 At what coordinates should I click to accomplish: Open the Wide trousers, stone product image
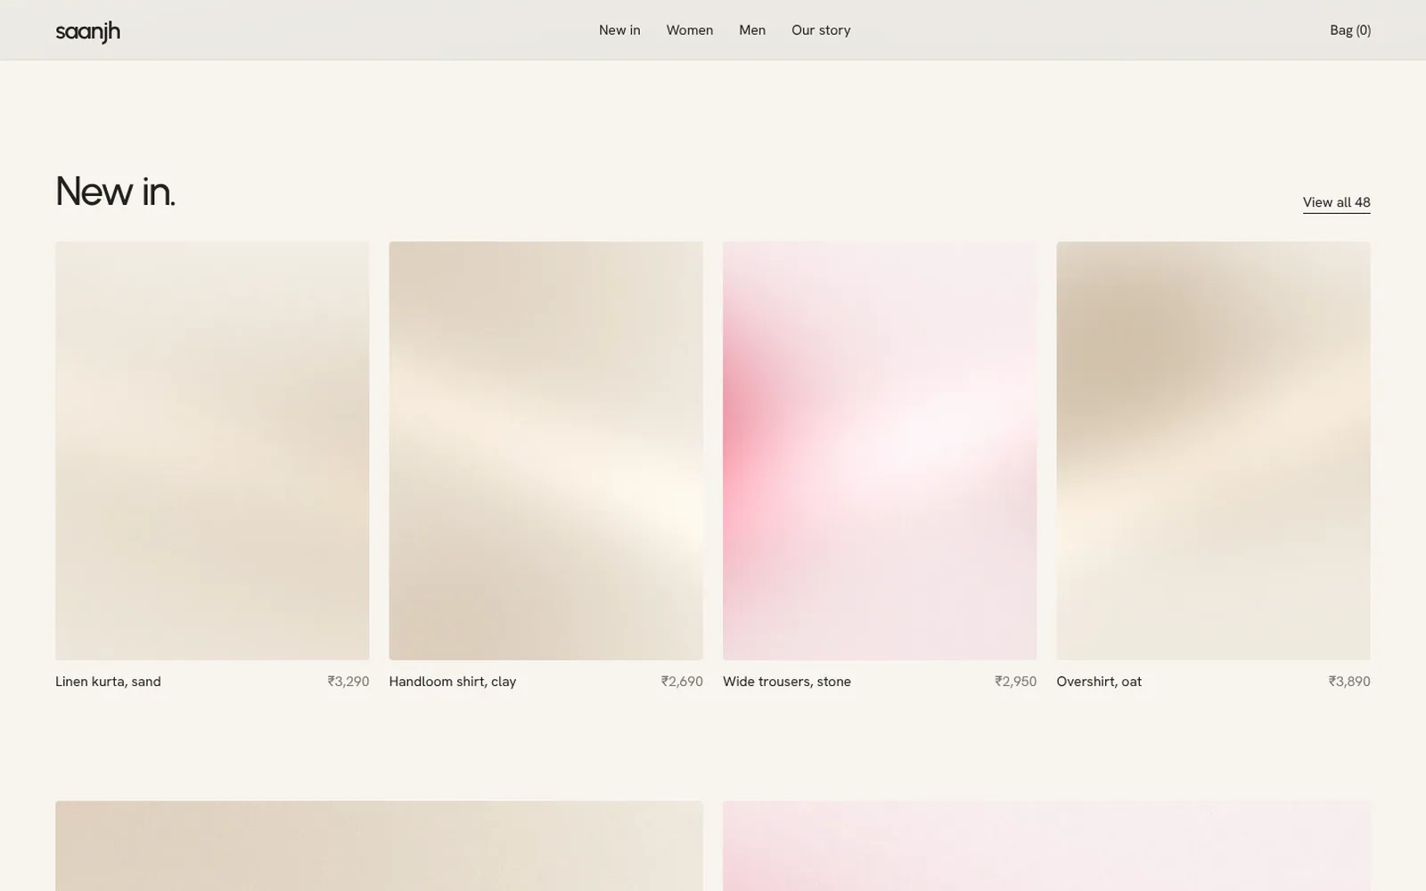880,451
